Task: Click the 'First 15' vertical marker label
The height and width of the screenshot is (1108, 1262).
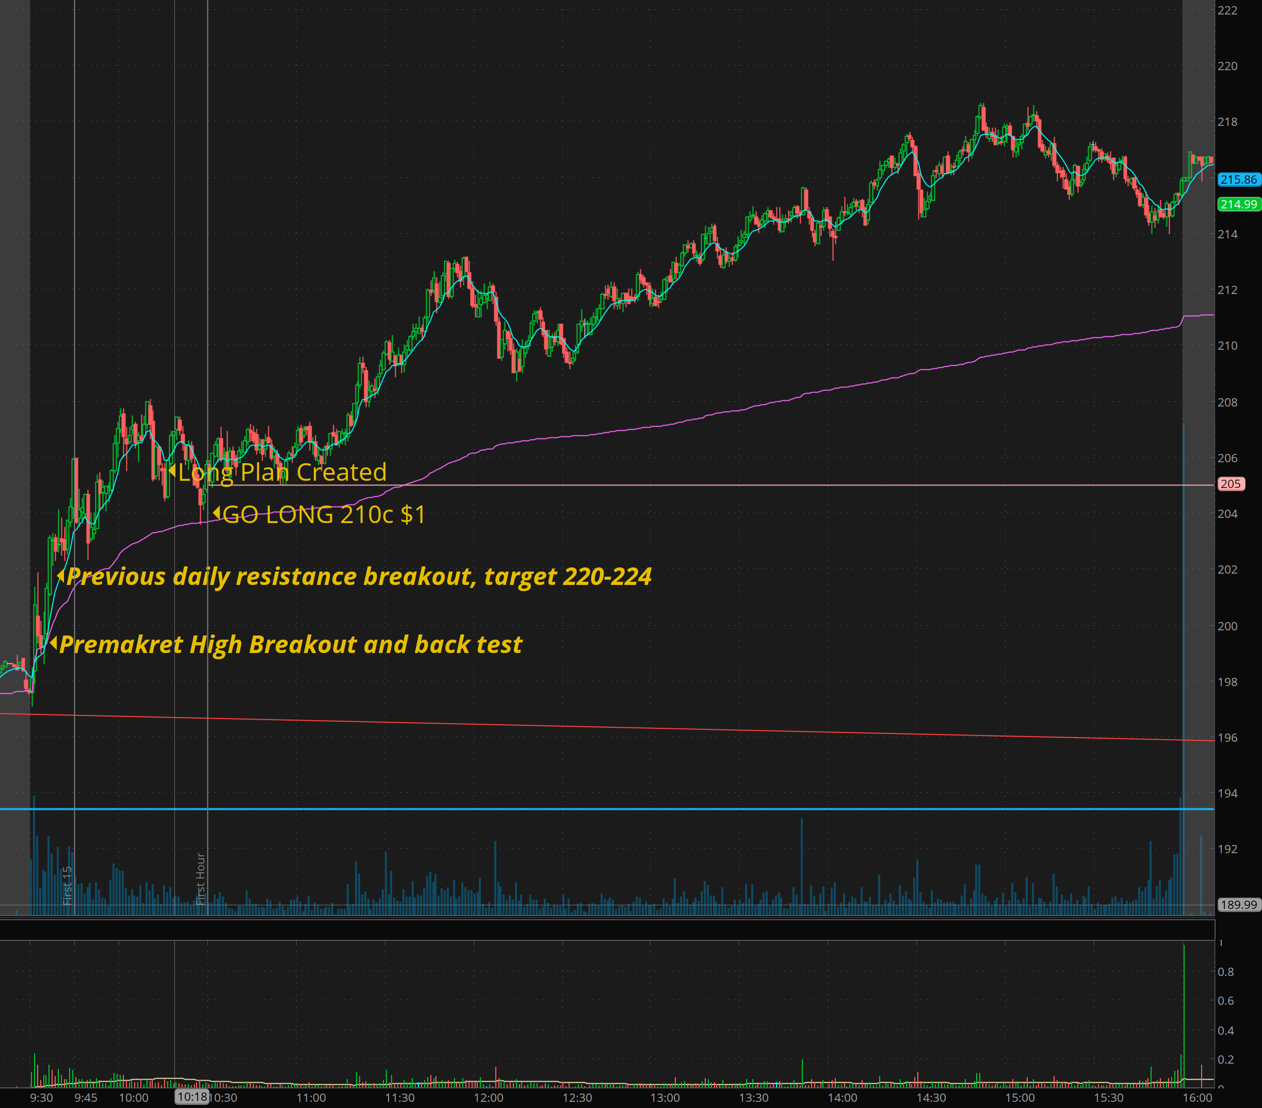Action: coord(68,885)
